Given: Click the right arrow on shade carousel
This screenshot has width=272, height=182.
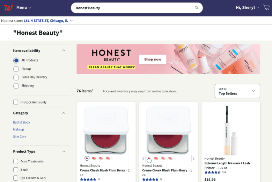Looking at the screenshot, I should pyautogui.click(x=193, y=159).
